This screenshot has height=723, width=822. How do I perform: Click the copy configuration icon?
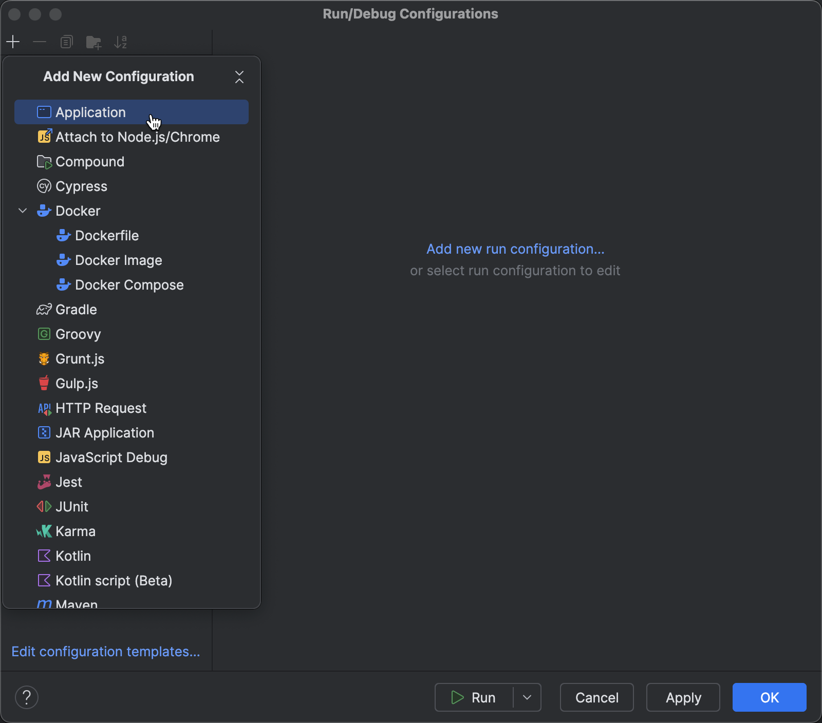click(x=66, y=42)
